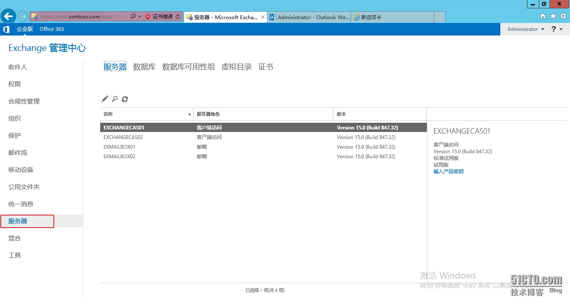Open server search with the magnifier icon
570x304 pixels.
click(x=115, y=99)
